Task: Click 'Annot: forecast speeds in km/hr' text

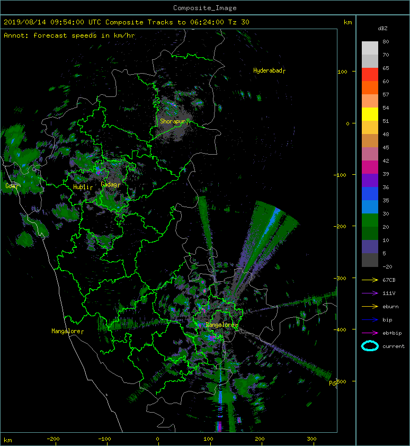Action: [x=69, y=35]
